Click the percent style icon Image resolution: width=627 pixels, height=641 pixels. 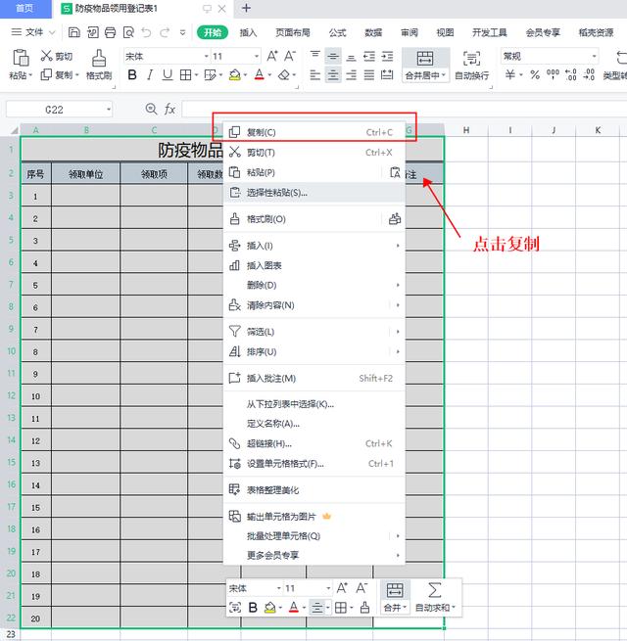pos(535,74)
